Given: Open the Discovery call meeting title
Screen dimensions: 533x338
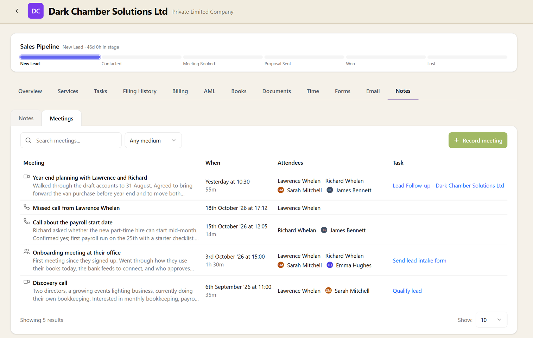Looking at the screenshot, I should (50, 283).
